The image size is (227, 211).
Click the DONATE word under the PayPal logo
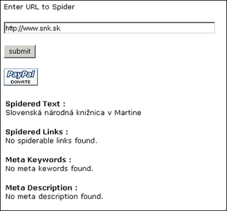point(20,82)
